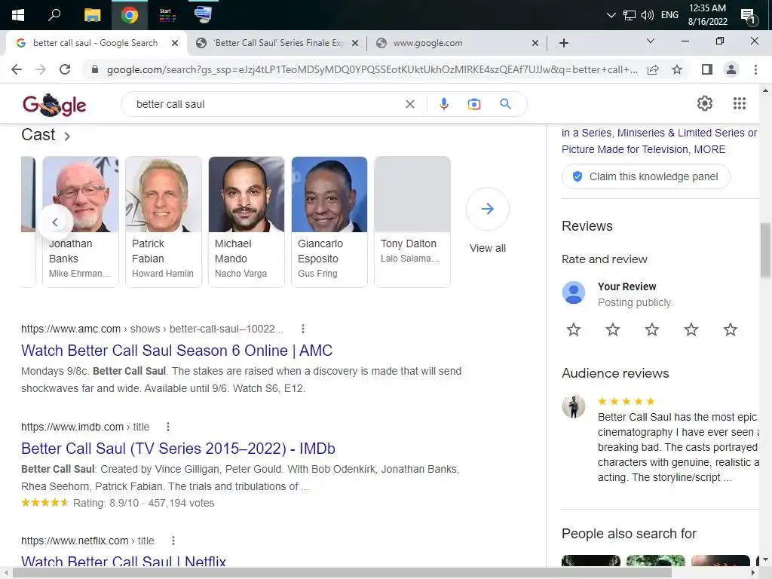Click the horizontal scrollbar at bottom

tap(342, 573)
